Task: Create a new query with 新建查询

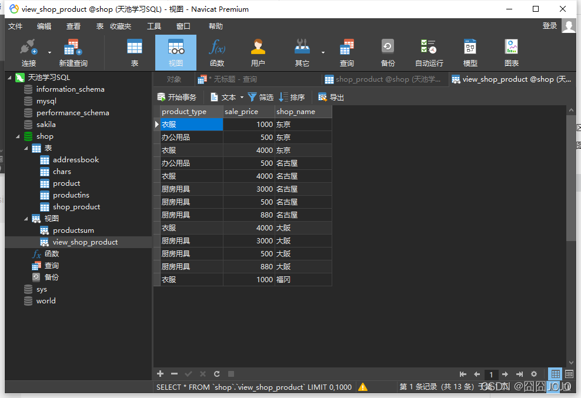Action: (x=73, y=53)
